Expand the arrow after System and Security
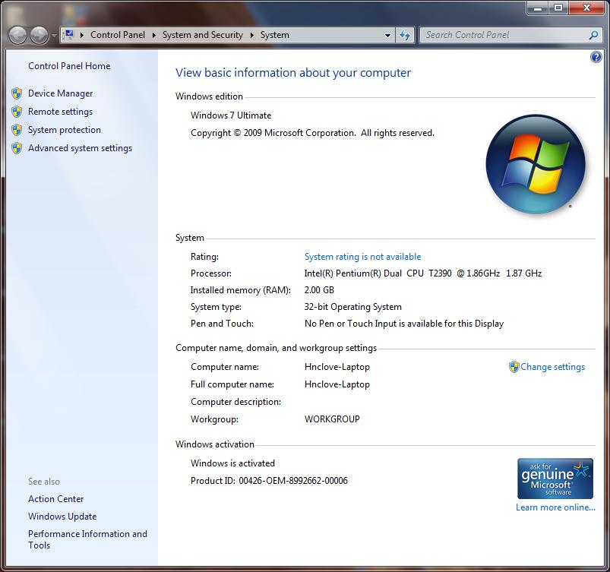The height and width of the screenshot is (572, 610). click(252, 35)
